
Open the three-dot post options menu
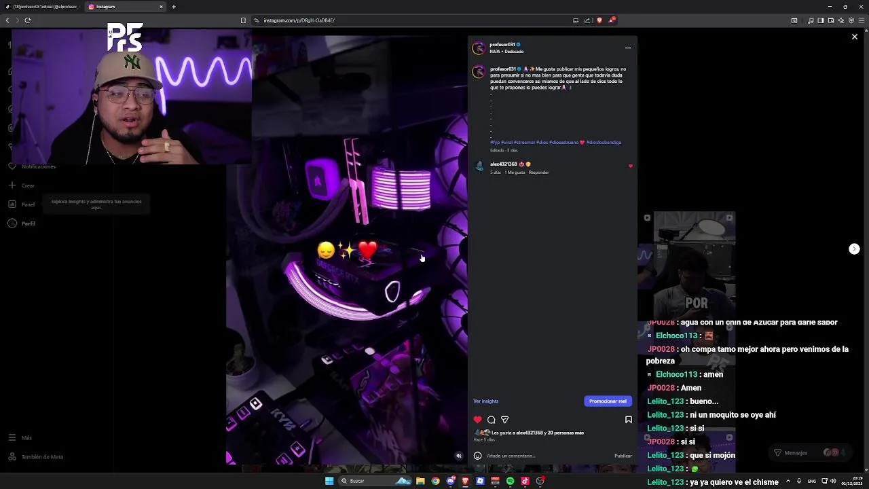628,48
